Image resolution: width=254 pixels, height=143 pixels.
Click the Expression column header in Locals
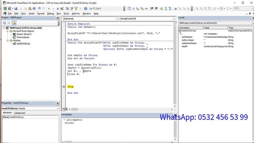click(x=191, y=28)
